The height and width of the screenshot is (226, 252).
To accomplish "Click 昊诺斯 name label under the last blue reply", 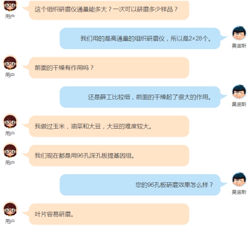I will pyautogui.click(x=239, y=192).
